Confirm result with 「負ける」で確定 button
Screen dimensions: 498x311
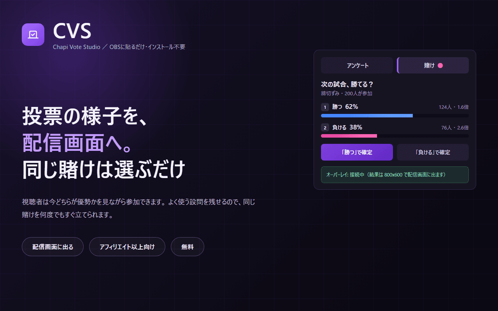coord(433,152)
